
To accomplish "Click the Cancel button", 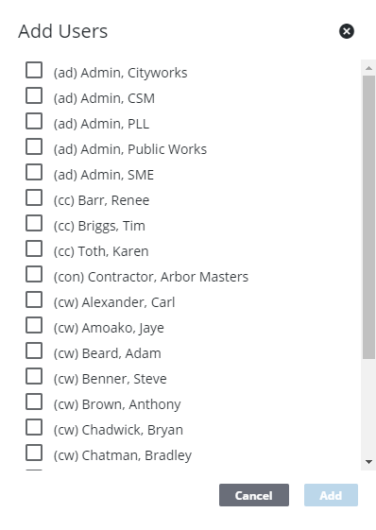I will pos(254,495).
